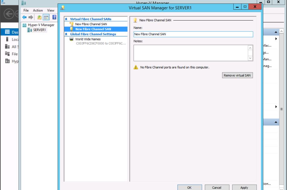Click the Forward arrow in Hyper-V Manager toolbar
The width and height of the screenshot is (287, 190).
pos(31,17)
